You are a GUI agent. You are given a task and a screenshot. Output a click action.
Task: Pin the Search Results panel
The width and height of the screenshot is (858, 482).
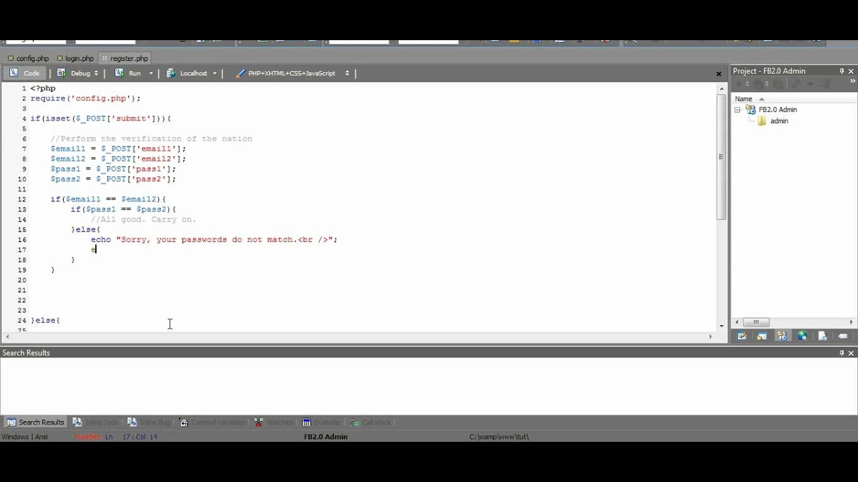pos(842,353)
